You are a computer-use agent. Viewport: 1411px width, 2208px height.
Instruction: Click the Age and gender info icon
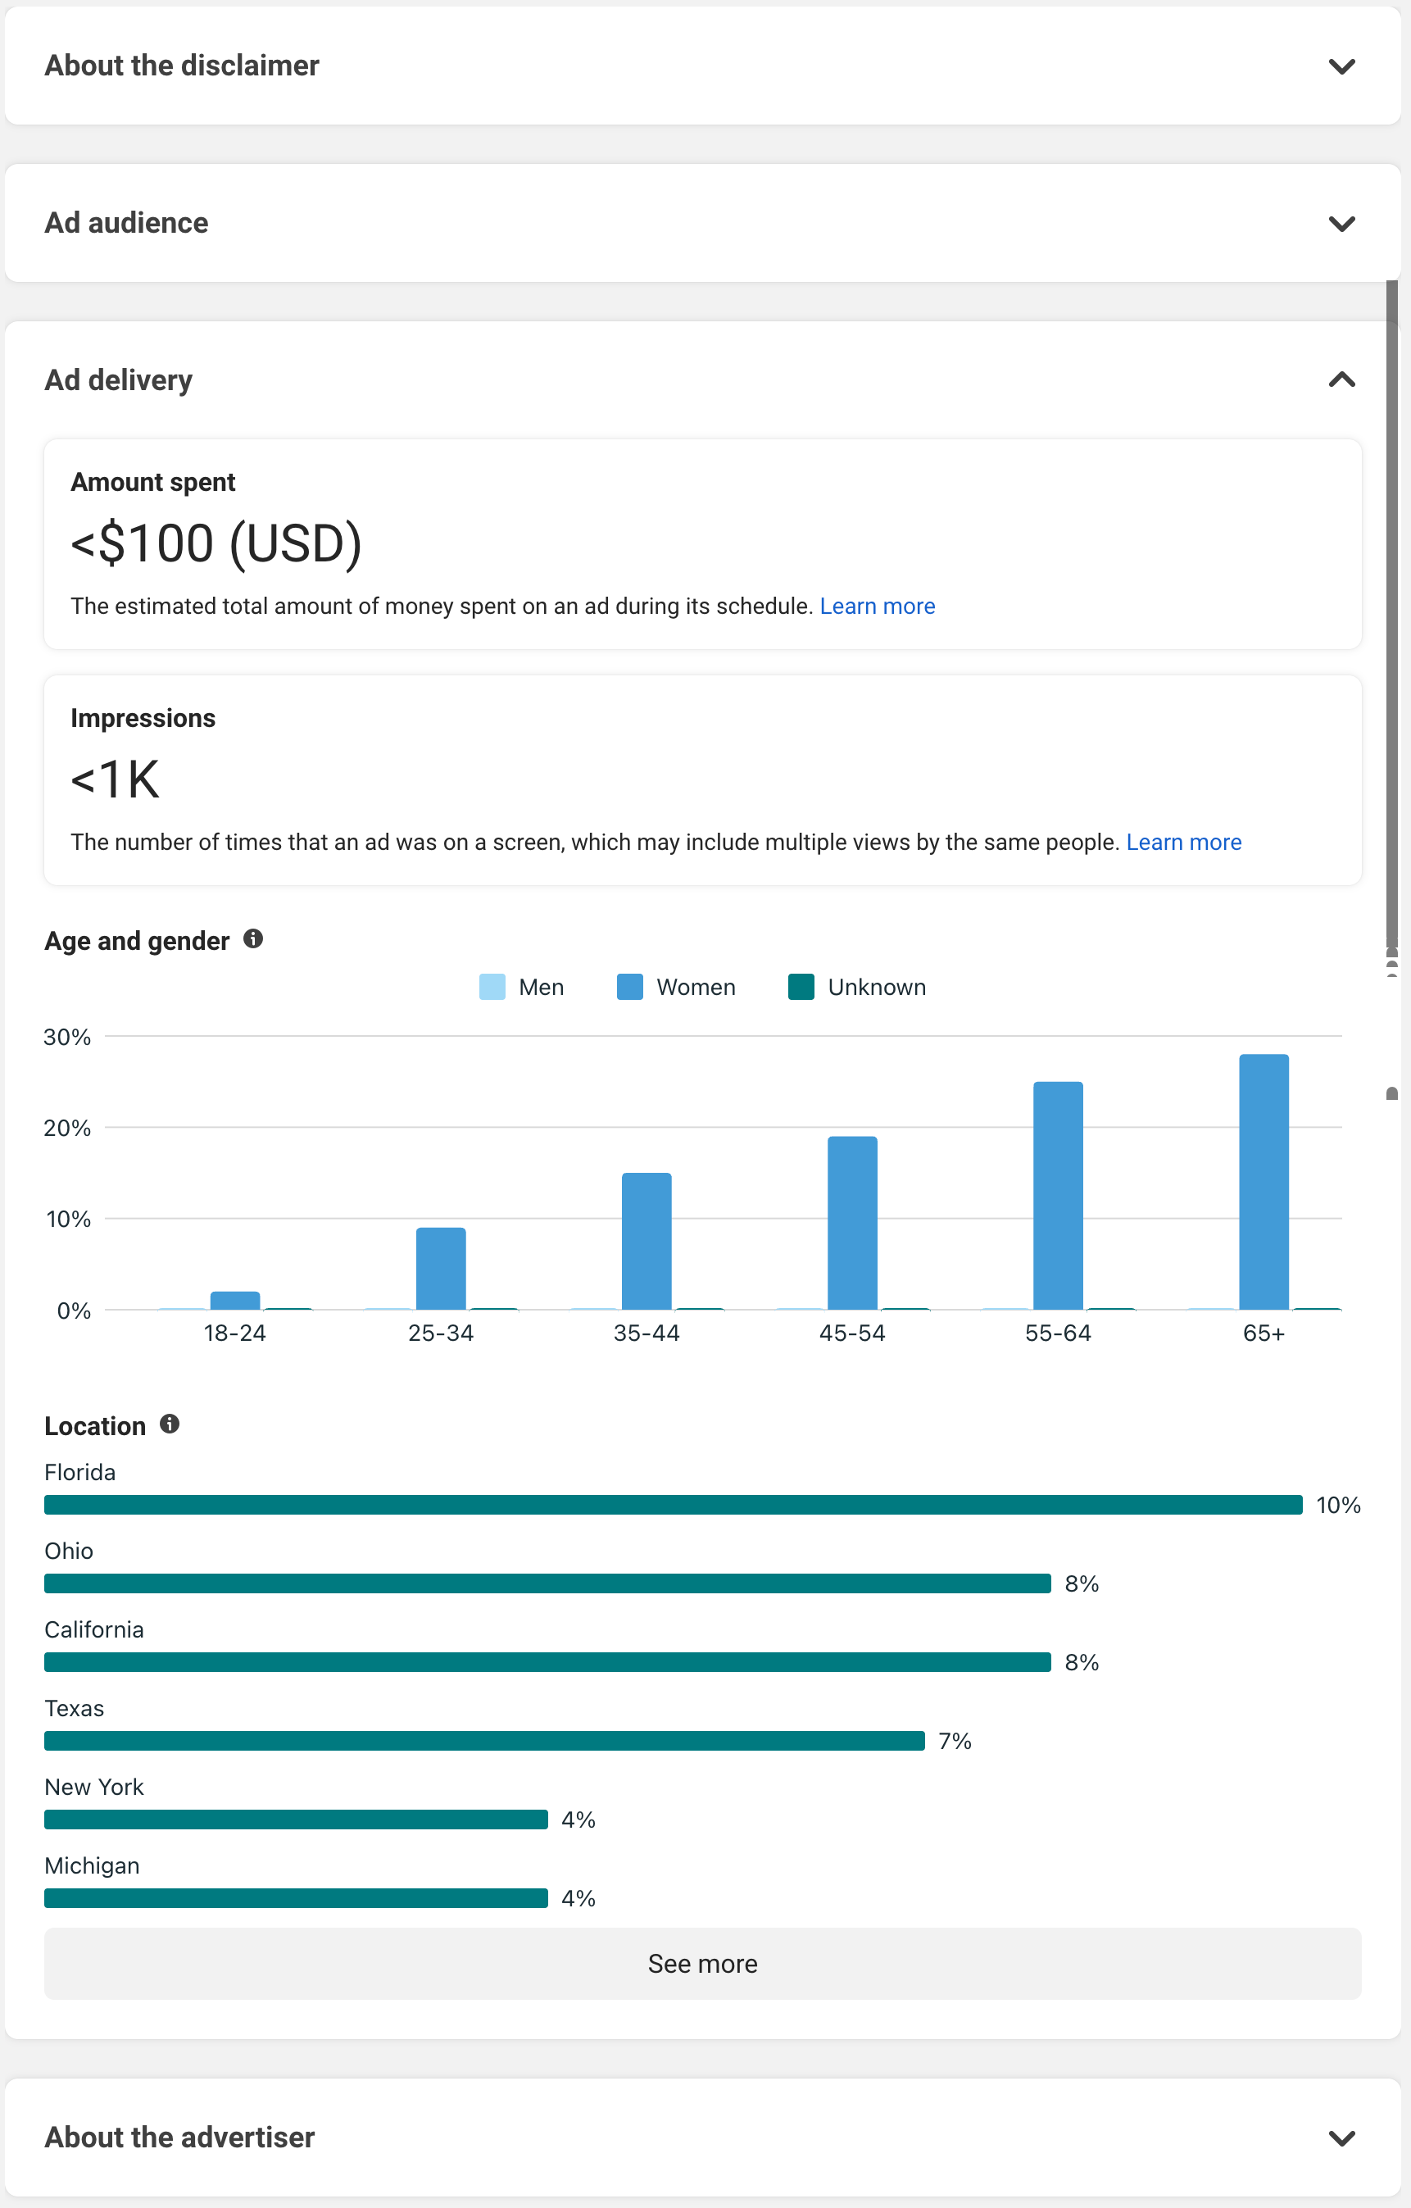253,939
